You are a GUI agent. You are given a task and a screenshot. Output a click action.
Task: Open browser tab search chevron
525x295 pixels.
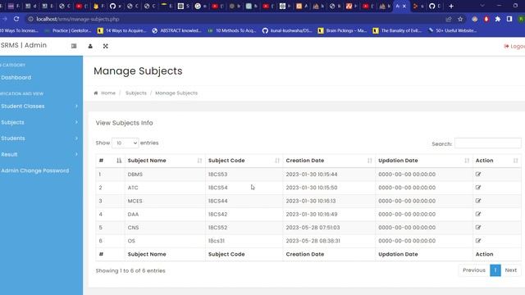(x=482, y=6)
